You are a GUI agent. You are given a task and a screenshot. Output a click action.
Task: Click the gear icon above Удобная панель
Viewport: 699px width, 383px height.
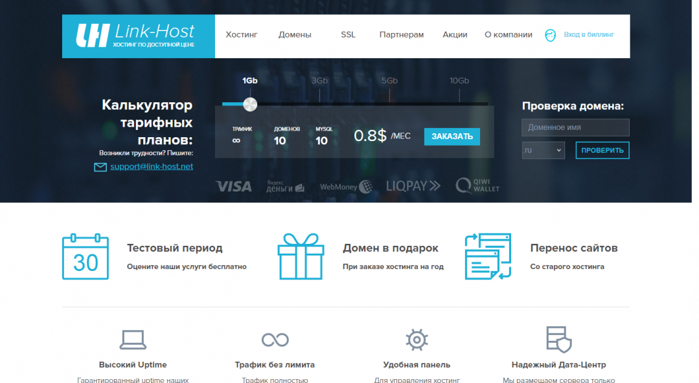click(417, 340)
